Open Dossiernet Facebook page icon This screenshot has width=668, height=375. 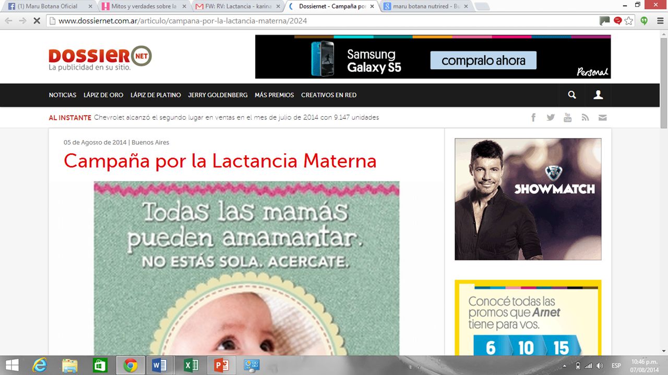click(x=533, y=118)
